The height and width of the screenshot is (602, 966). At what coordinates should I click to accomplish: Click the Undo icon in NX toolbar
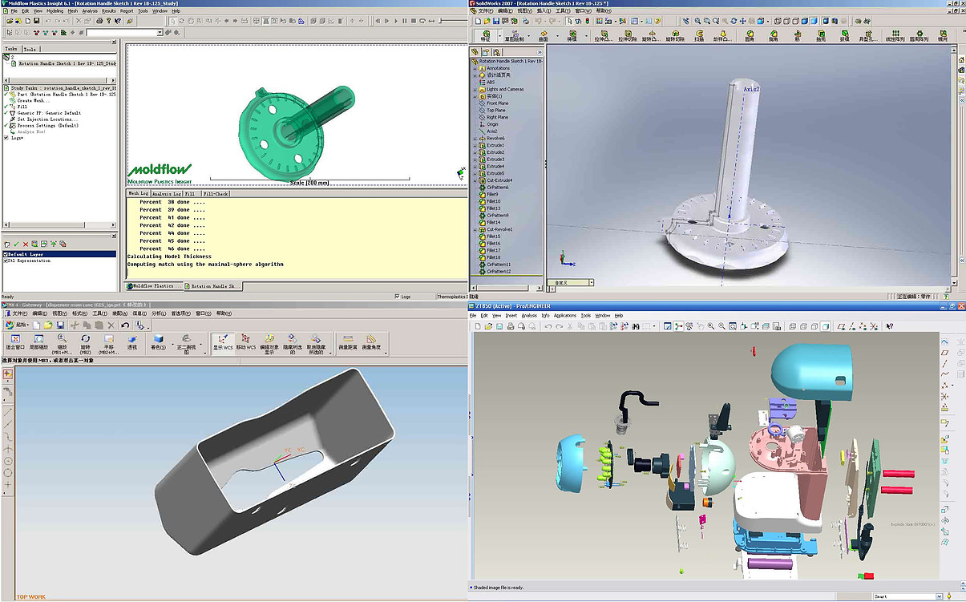pos(125,325)
